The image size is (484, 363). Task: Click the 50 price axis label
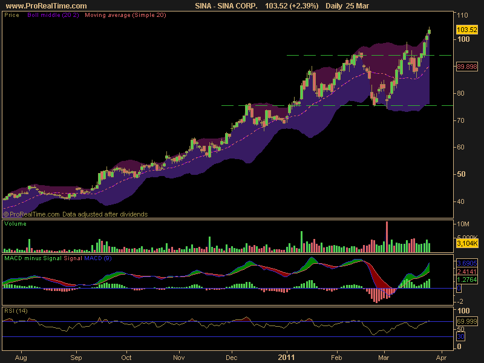460,174
